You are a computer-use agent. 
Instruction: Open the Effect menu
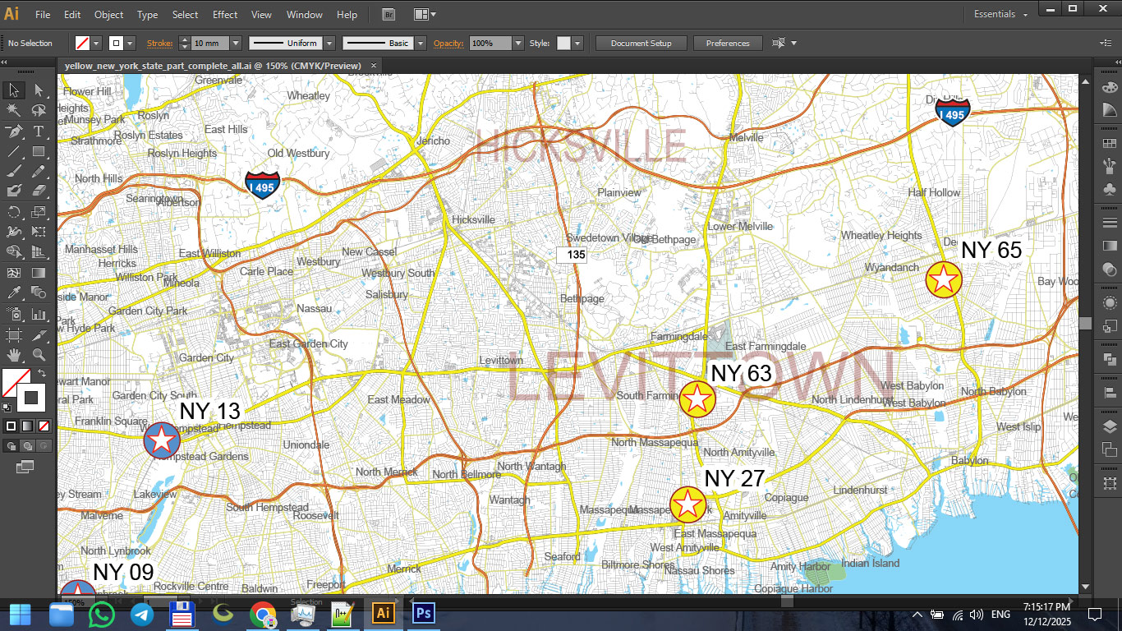tap(224, 14)
